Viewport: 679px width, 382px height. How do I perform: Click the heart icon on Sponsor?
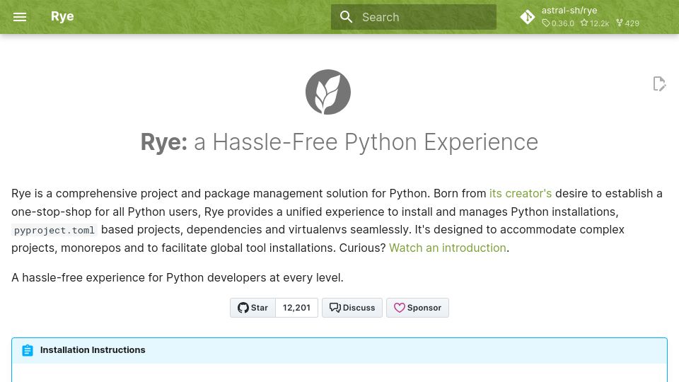(x=399, y=308)
